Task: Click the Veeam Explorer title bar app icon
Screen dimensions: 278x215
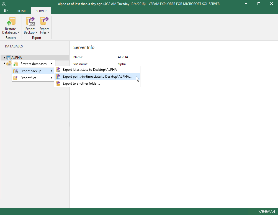Action: click(x=4, y=4)
